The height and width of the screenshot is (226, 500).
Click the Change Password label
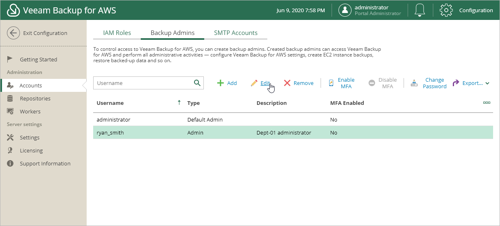434,83
